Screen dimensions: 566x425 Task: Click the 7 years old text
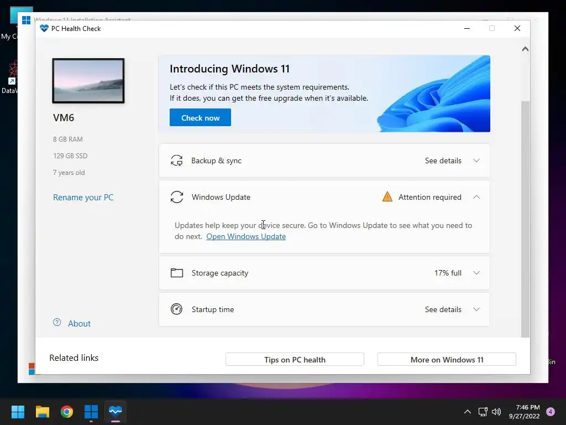(69, 173)
